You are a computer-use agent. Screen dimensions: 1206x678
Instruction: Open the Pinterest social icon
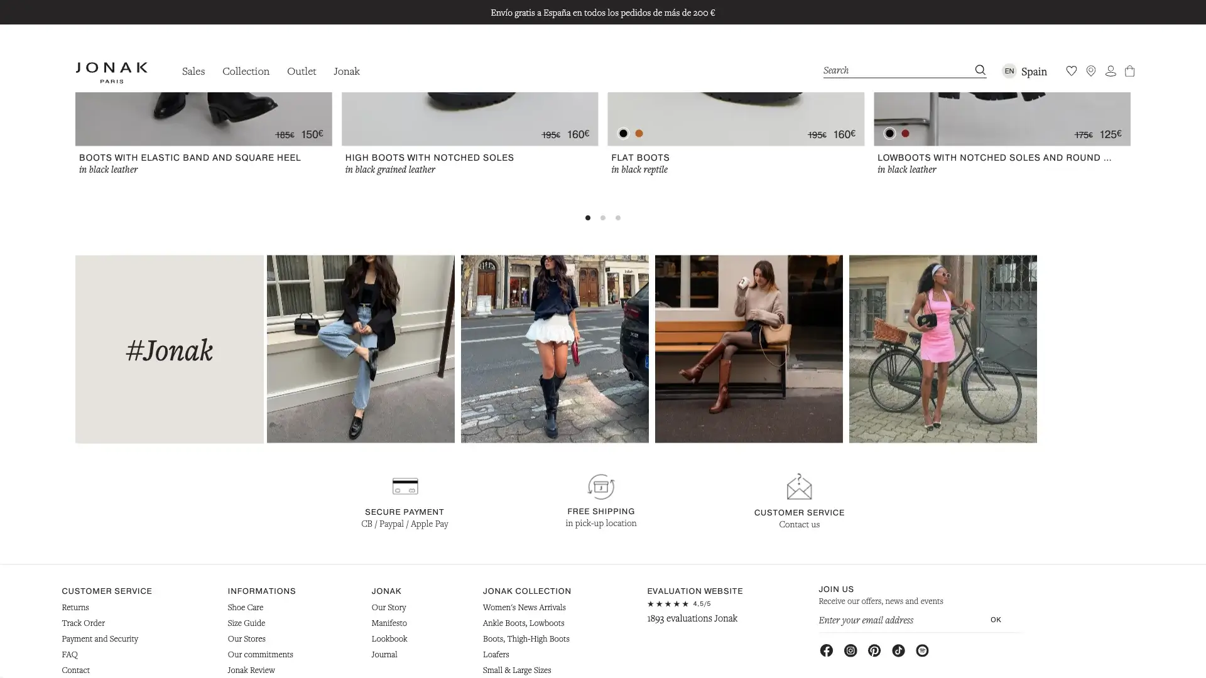pos(874,650)
